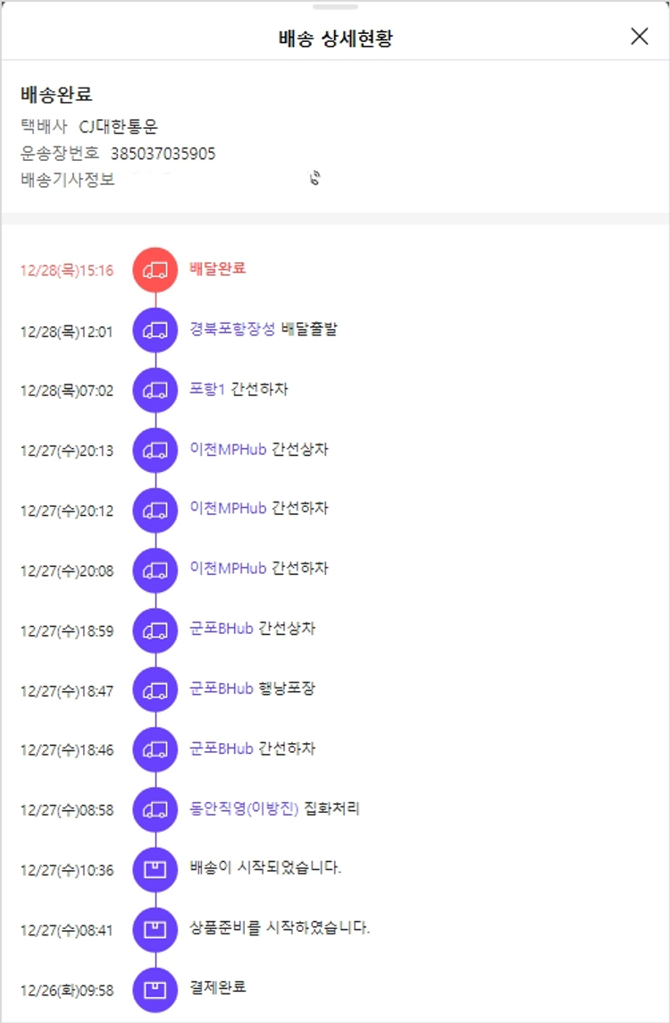Click the red 배달완료 truck icon

(x=155, y=269)
